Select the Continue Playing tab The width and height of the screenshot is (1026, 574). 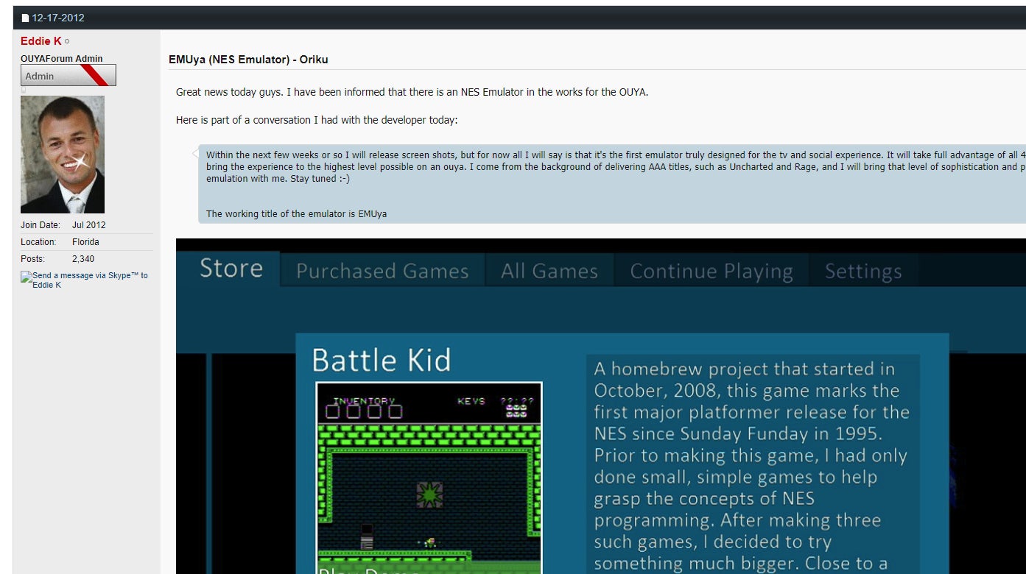point(710,271)
